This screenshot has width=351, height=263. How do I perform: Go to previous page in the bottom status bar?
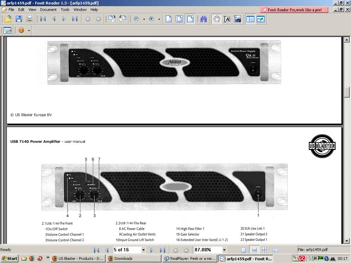click(x=107, y=250)
